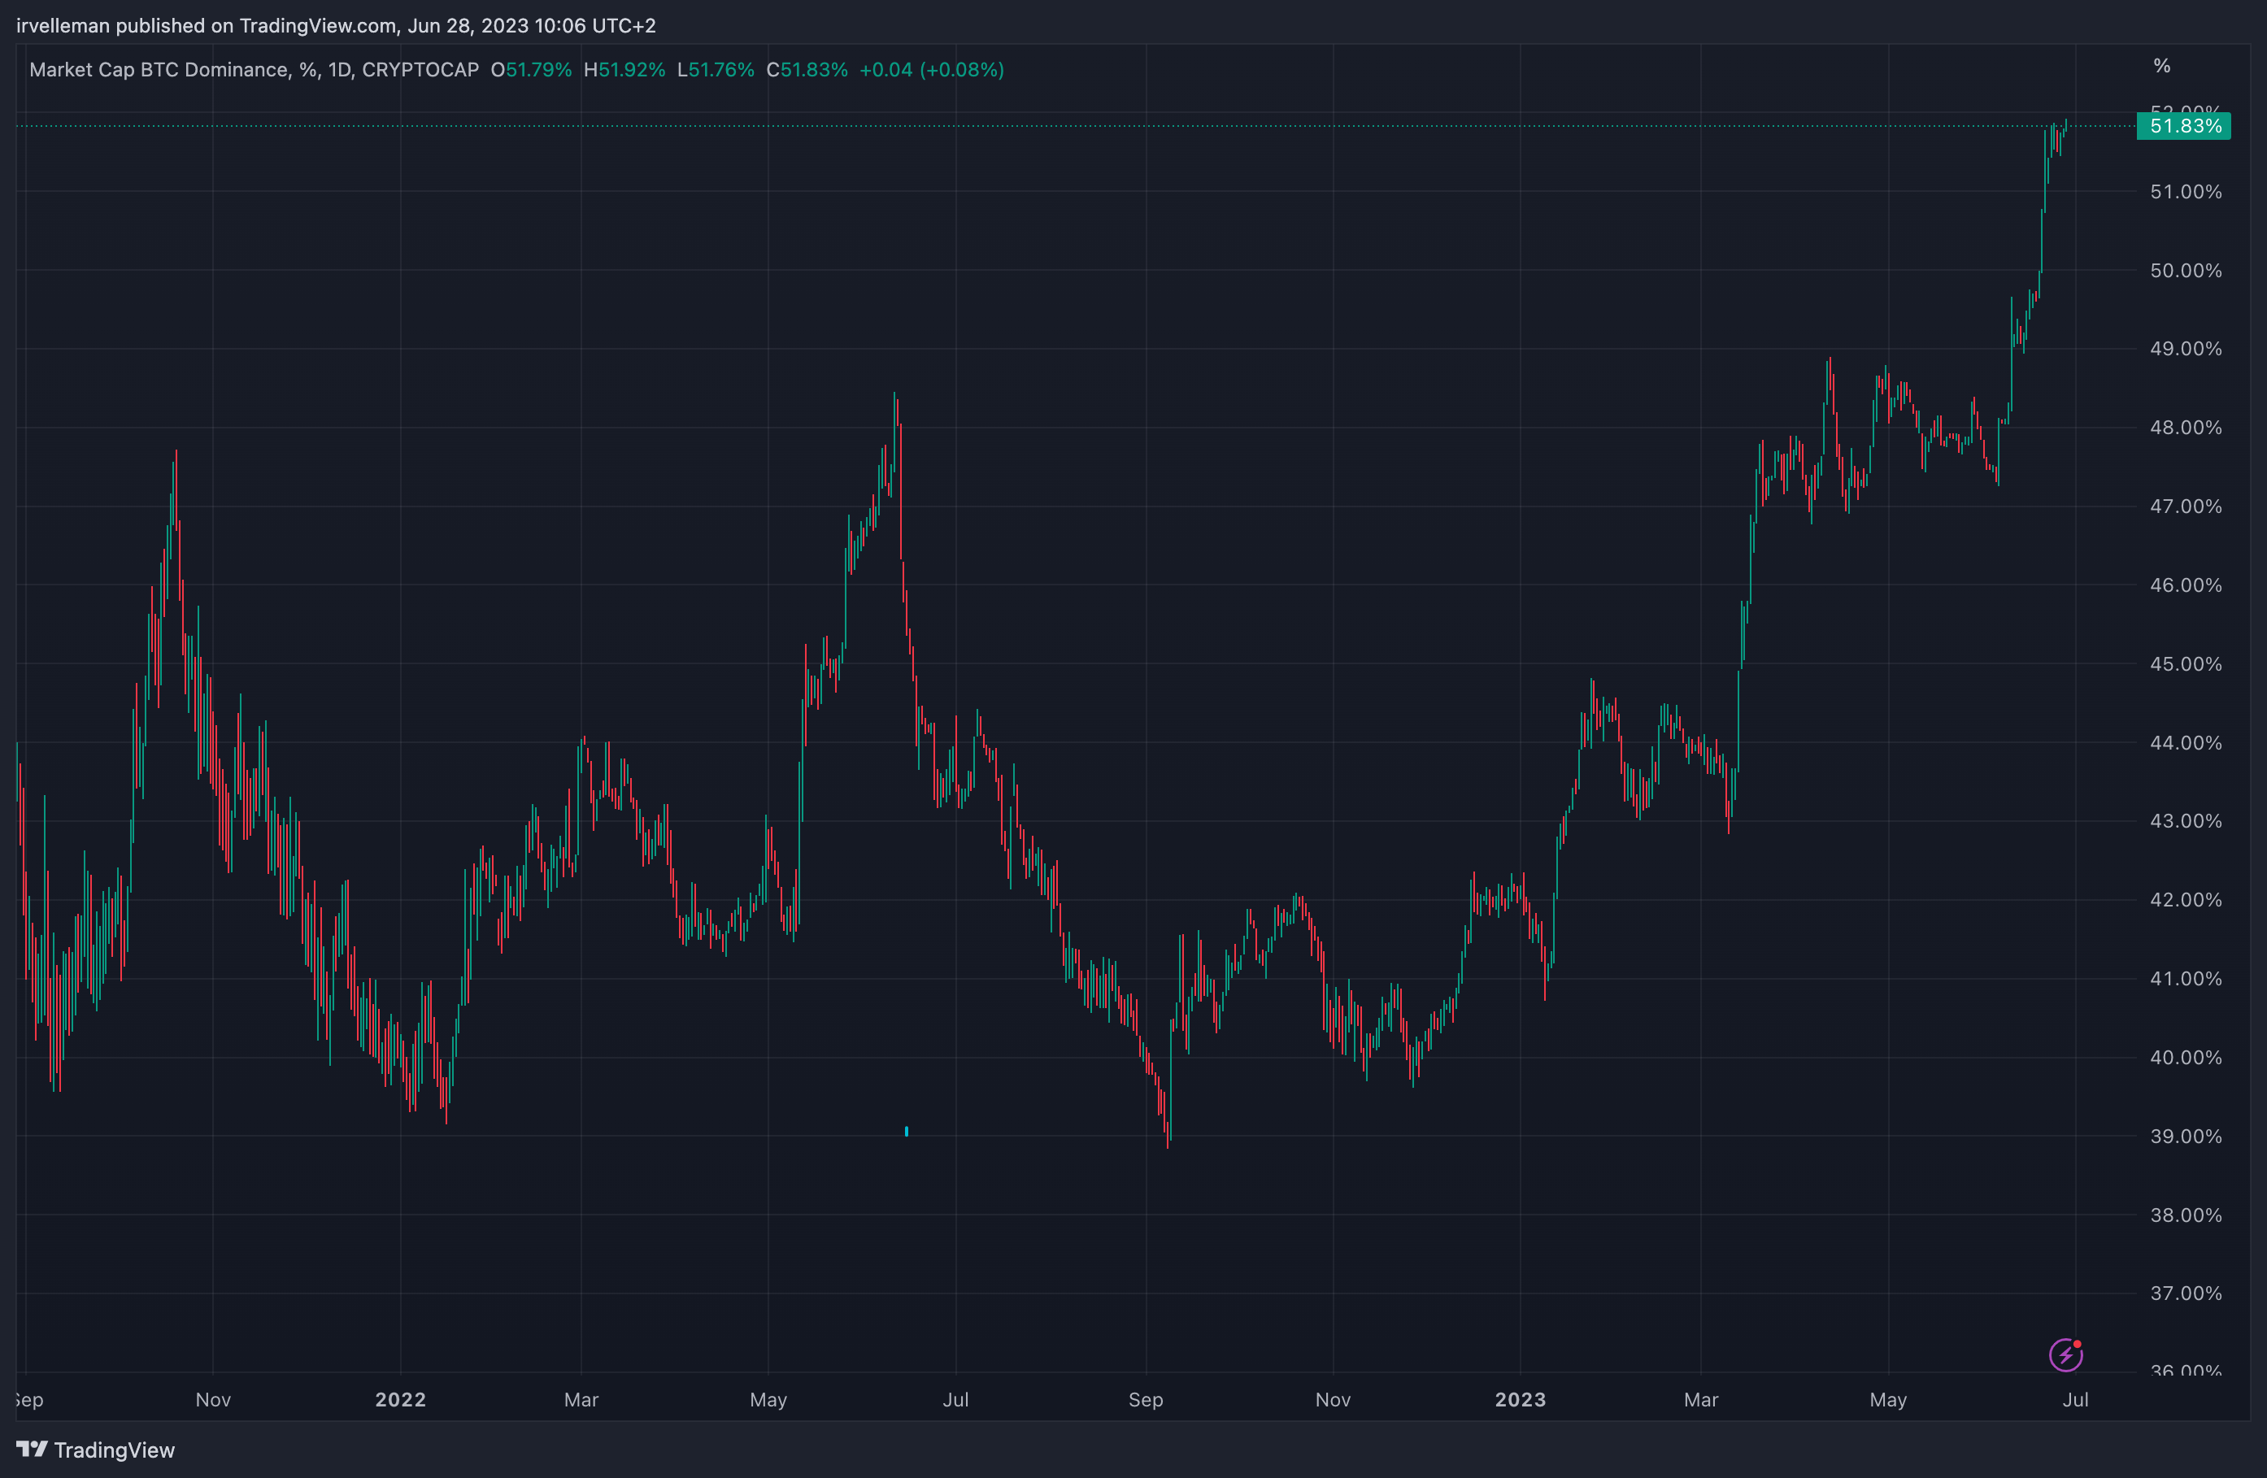This screenshot has height=1478, width=2267.
Task: Click the green 51.83% price label
Action: coord(2183,126)
